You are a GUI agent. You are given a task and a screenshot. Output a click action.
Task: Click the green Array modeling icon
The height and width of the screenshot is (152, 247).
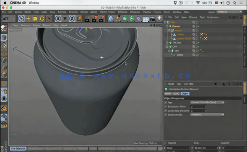point(132,18)
